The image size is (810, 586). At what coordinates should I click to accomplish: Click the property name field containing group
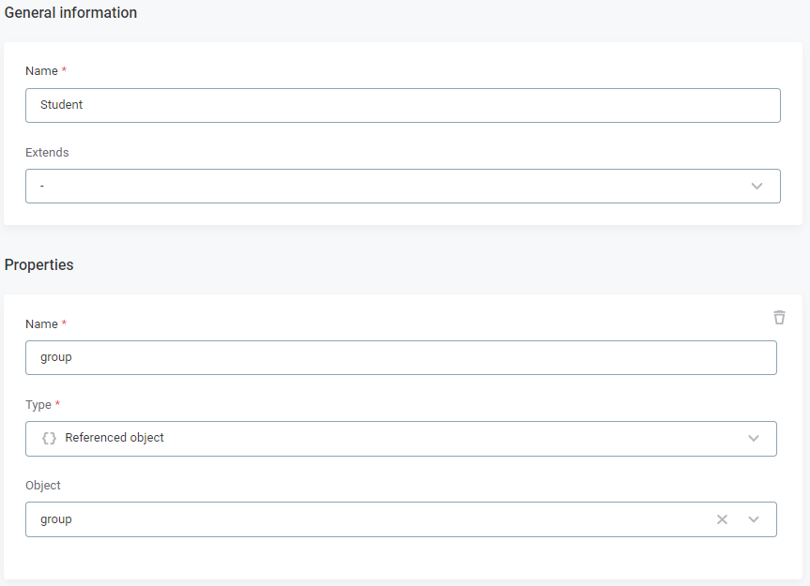coord(401,357)
